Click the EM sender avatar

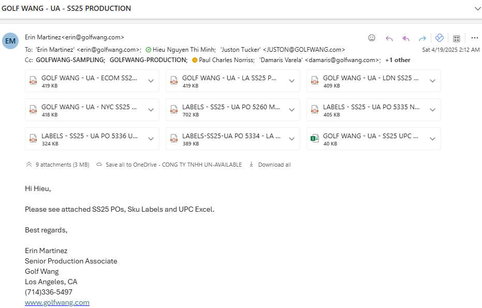click(10, 41)
